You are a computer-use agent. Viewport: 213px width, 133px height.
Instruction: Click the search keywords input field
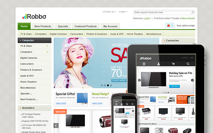point(164,12)
